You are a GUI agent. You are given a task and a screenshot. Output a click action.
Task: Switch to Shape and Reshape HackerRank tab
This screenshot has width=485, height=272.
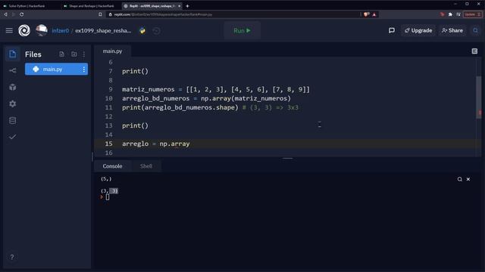(91, 6)
